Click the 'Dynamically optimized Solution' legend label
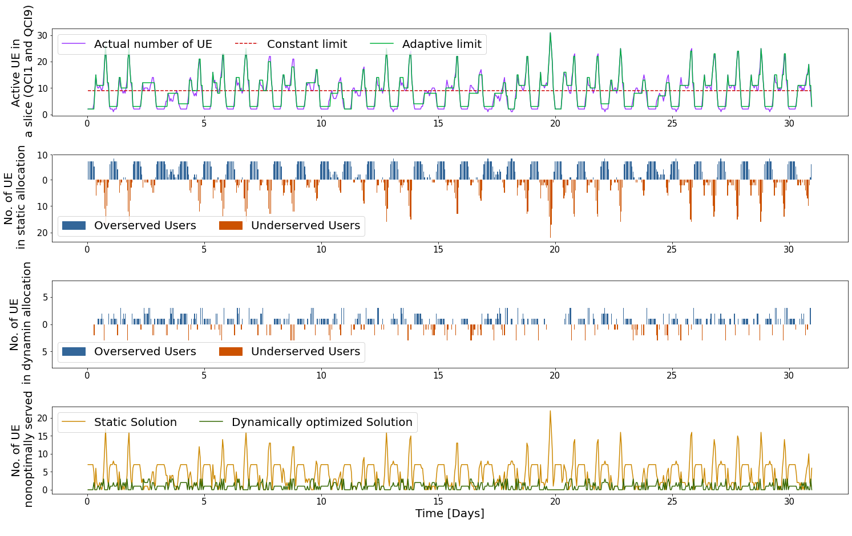852x536 pixels. tap(322, 423)
